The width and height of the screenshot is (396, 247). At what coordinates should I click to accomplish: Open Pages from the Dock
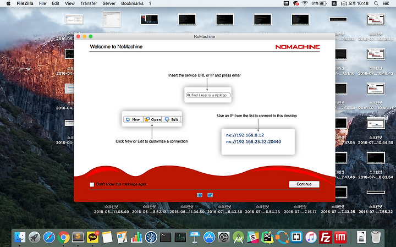[x=122, y=238]
